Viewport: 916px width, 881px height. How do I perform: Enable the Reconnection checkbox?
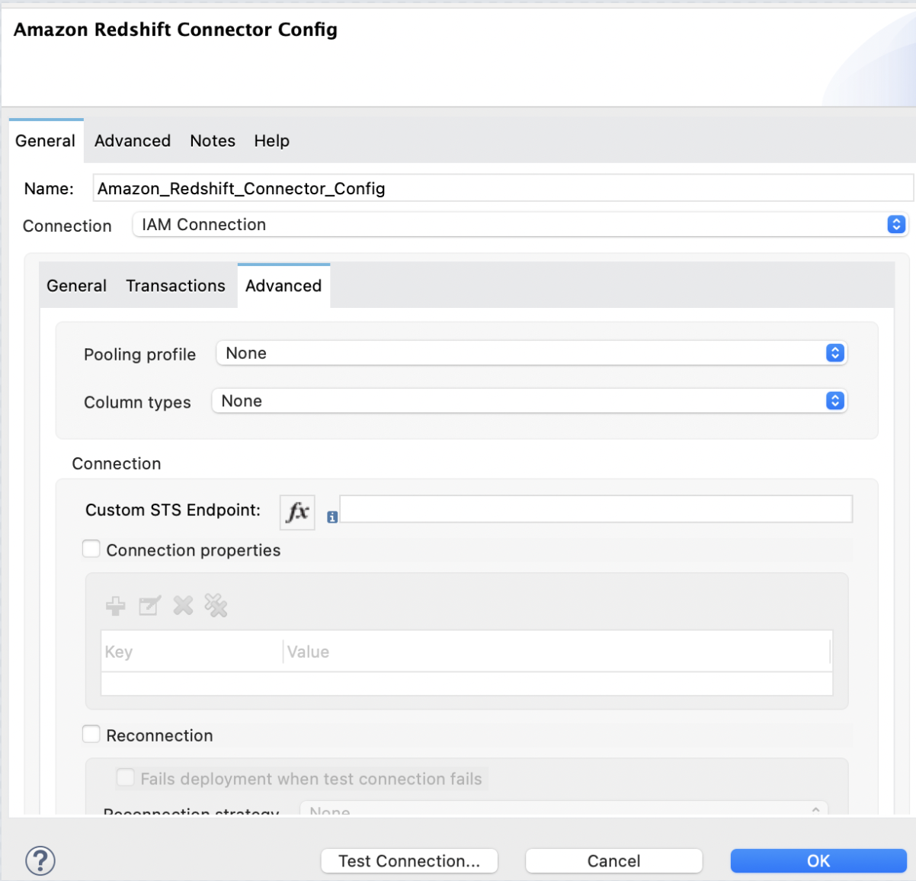point(91,733)
